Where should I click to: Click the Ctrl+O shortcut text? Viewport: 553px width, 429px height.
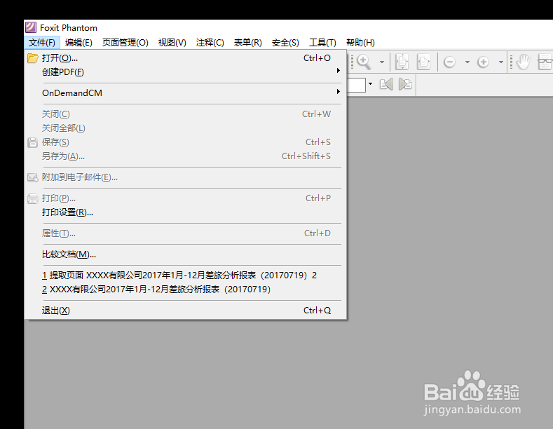point(317,58)
